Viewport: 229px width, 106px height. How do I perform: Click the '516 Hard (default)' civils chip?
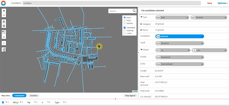[180, 64]
